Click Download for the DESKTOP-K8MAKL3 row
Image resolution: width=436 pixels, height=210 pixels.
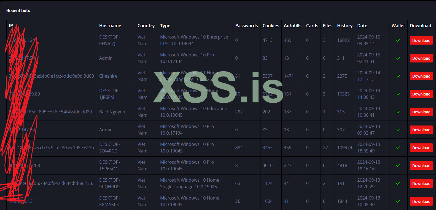[421, 201]
